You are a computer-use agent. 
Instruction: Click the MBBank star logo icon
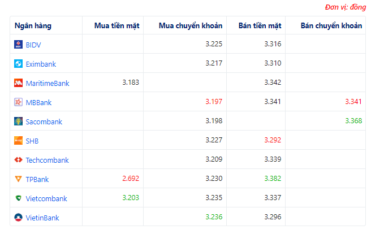[x=18, y=102]
